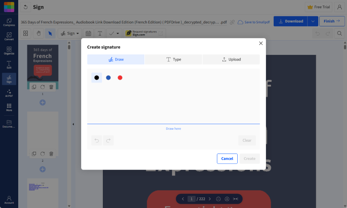
Task: Click the Free Trial button
Action: (x=318, y=7)
